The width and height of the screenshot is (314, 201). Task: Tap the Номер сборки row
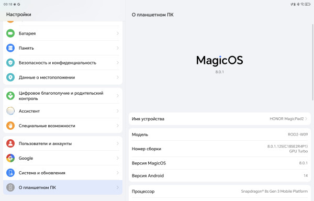[x=220, y=149]
